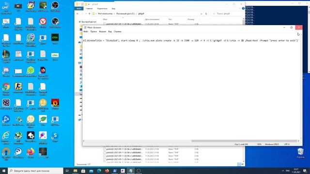Open Explorer quick access toolbar dropdown
This screenshot has height=174, width=310.
point(89,4)
